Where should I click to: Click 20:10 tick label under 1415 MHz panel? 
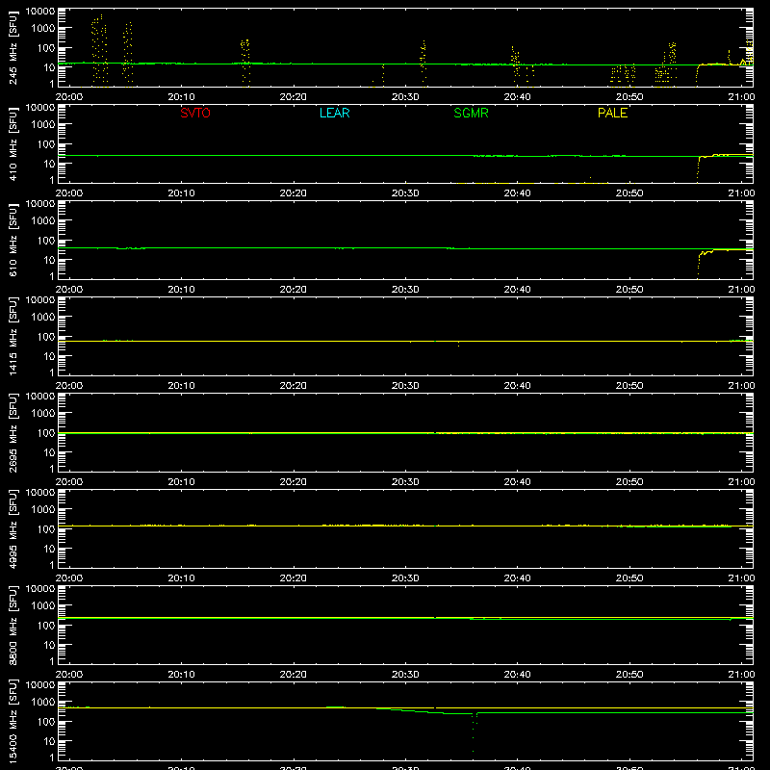(181, 386)
